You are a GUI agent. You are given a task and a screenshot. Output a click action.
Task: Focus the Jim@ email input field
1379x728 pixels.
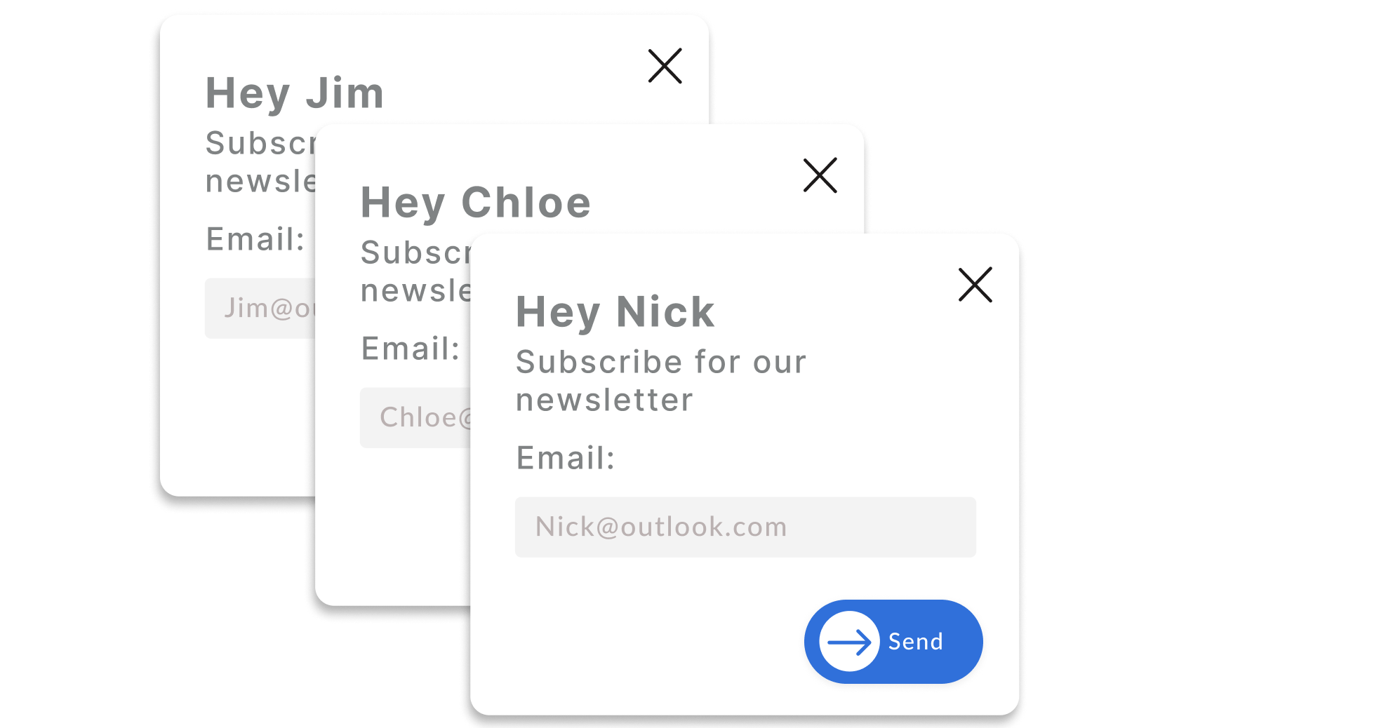click(x=260, y=309)
